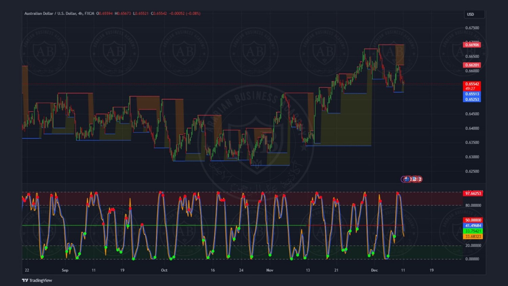Click the low value L0.65521
This screenshot has height=286, width=508.
tap(141, 14)
